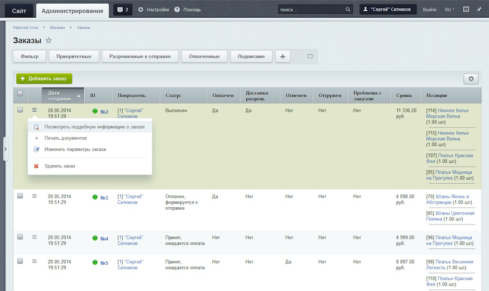Image resolution: width=489 pixels, height=291 pixels.
Task: Click the pin icon in top bar
Action: pos(479,10)
